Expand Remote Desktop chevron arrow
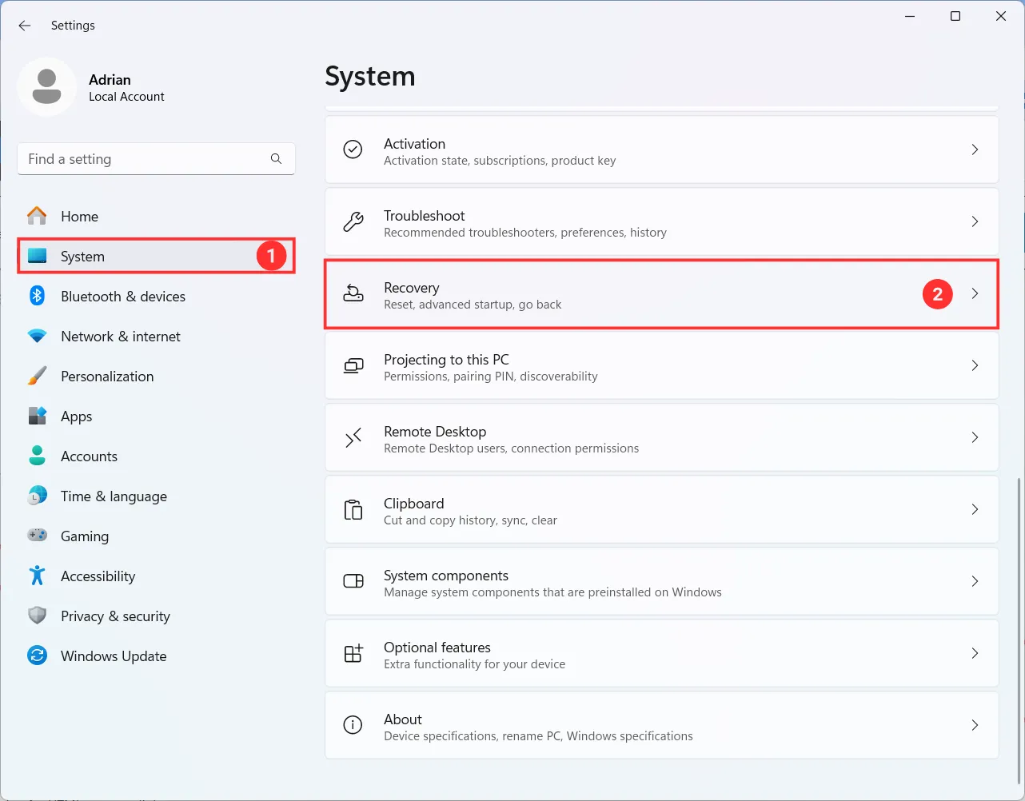 click(x=975, y=437)
